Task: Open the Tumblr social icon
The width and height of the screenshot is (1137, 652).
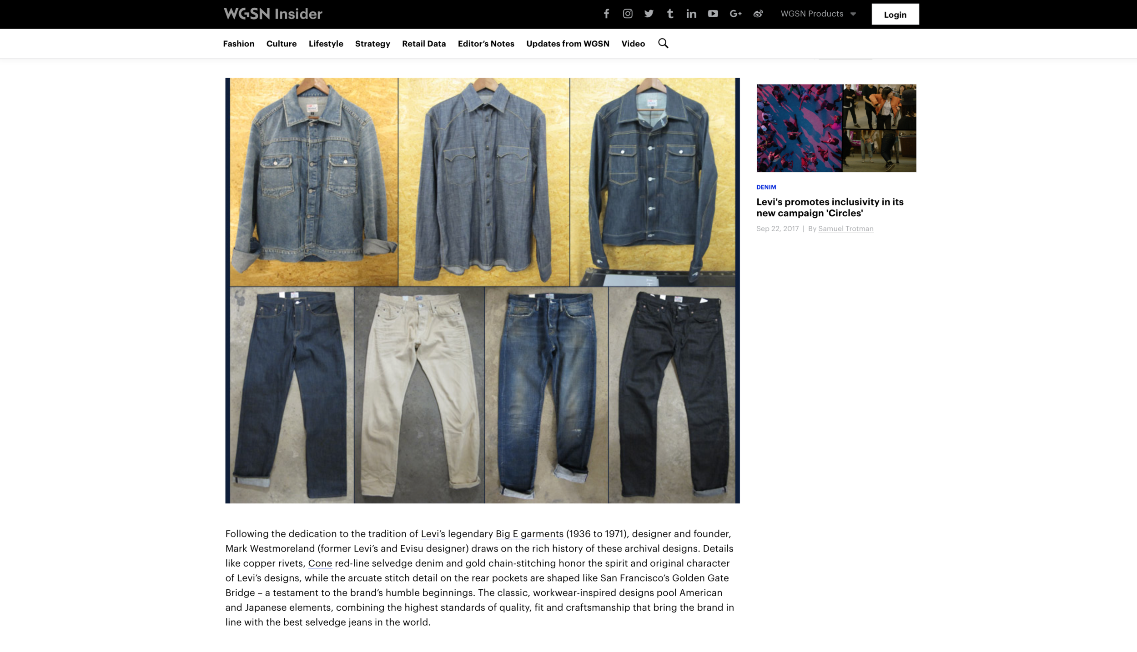Action: click(x=670, y=14)
